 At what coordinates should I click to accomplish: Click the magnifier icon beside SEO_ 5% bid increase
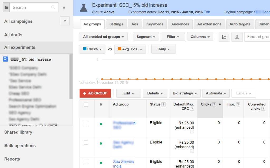pos(5,59)
